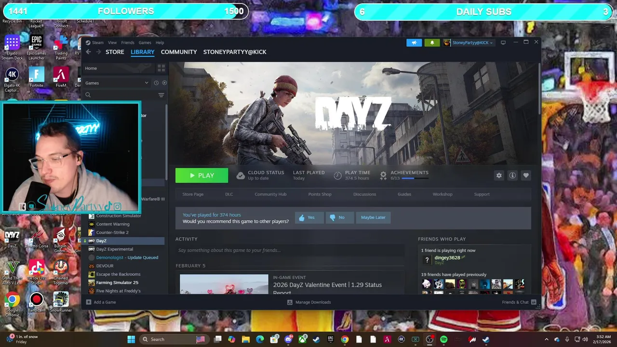Select DEVOUR in library list
The width and height of the screenshot is (617, 347).
tap(105, 266)
